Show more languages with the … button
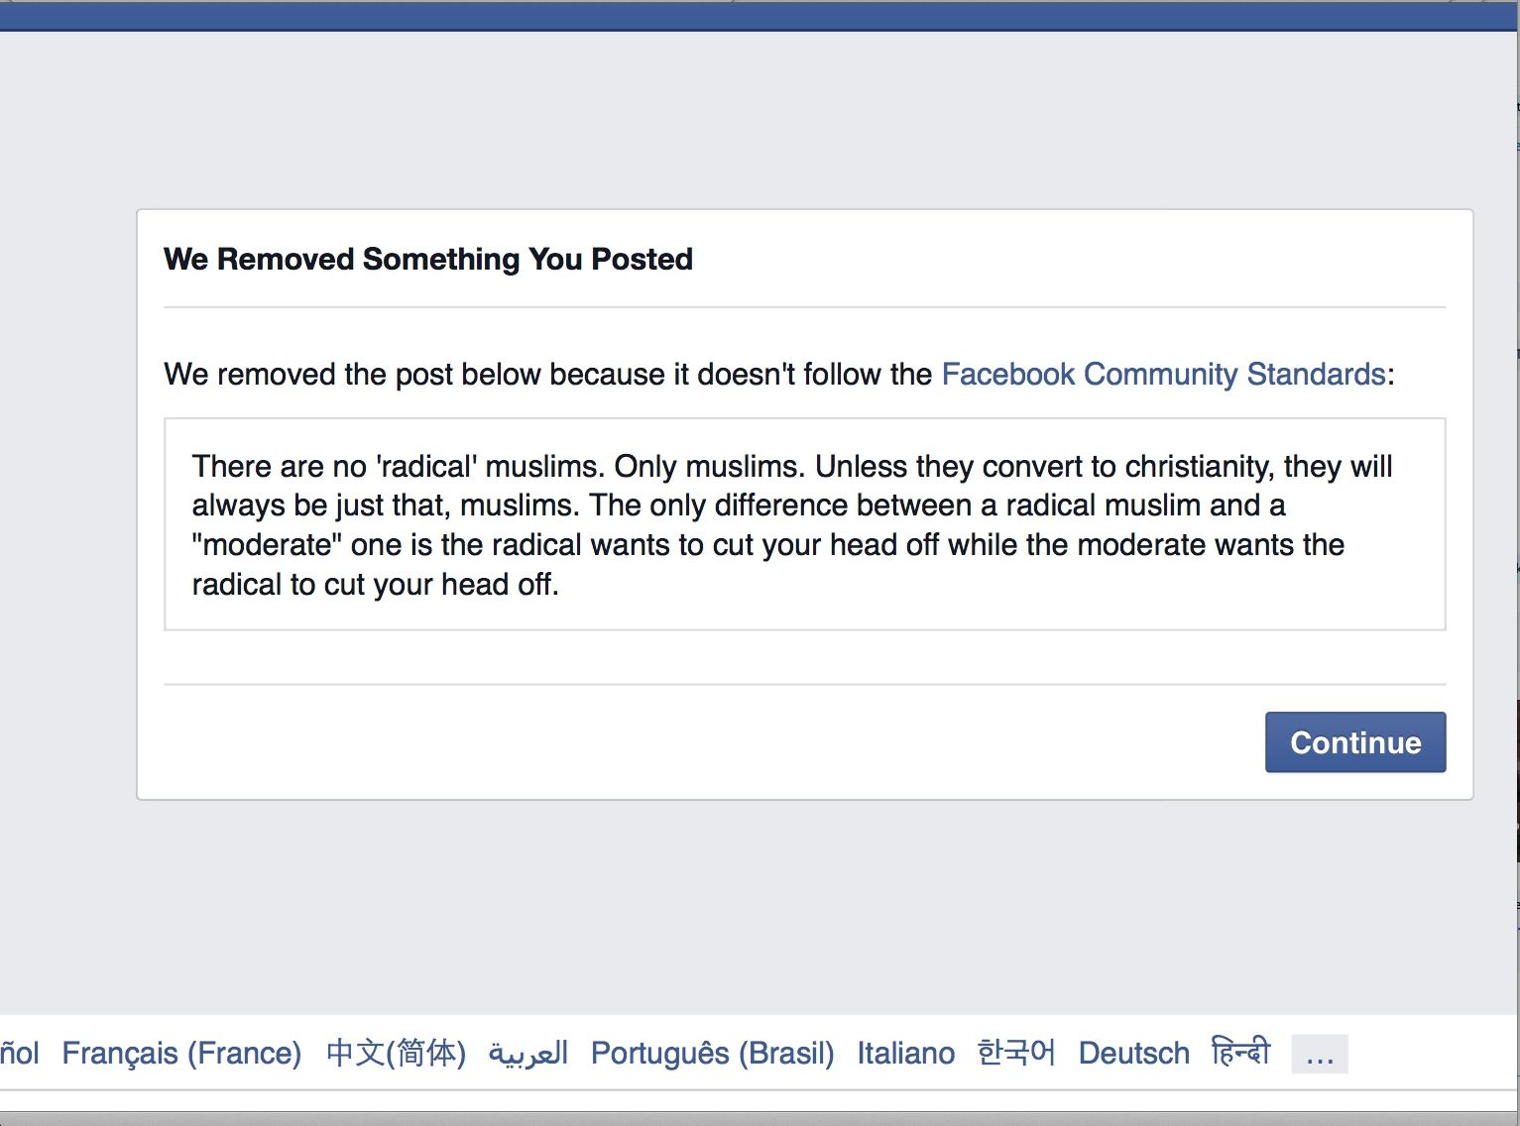This screenshot has width=1520, height=1126. (x=1320, y=1054)
